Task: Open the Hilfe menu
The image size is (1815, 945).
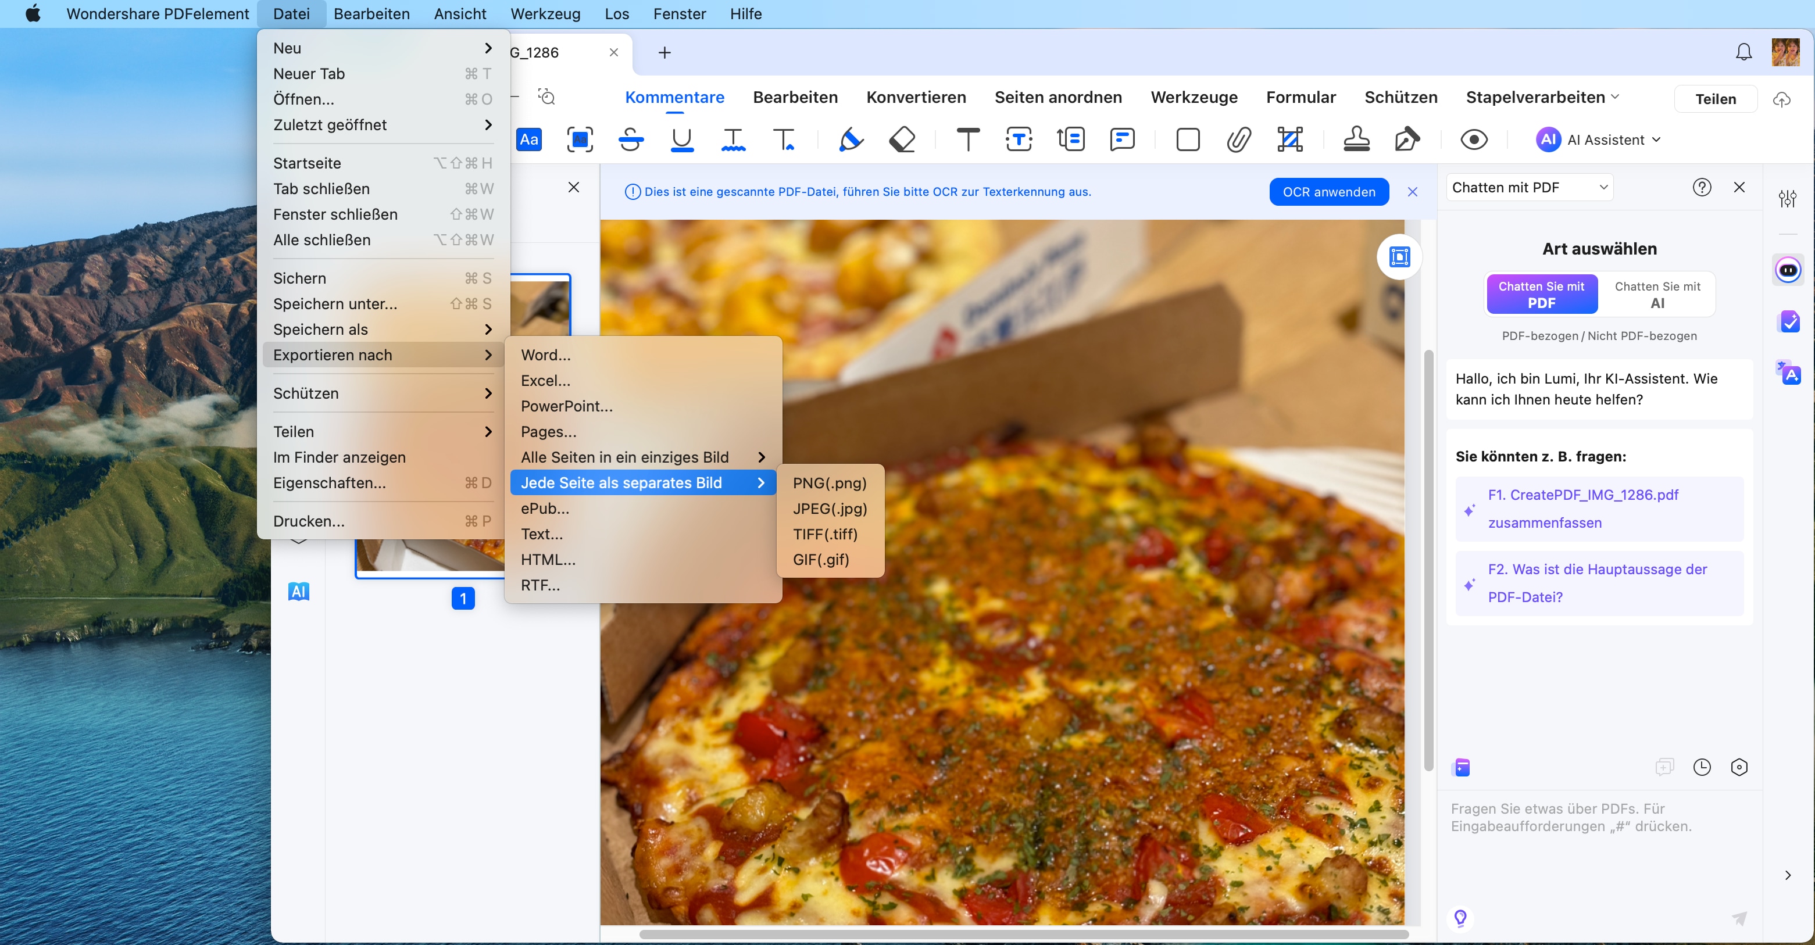Action: [745, 13]
